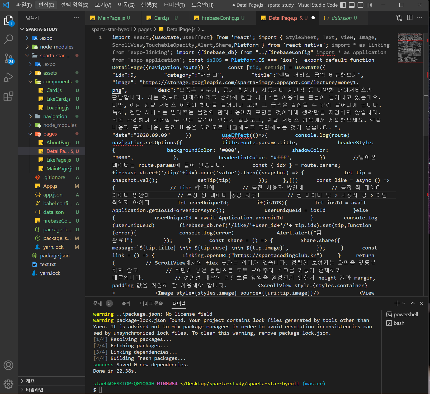Open yarn.lock marked M in explorer

click(53, 247)
